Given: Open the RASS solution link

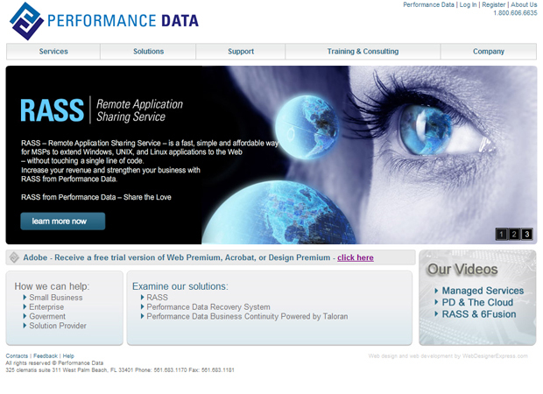Looking at the screenshot, I should (158, 298).
